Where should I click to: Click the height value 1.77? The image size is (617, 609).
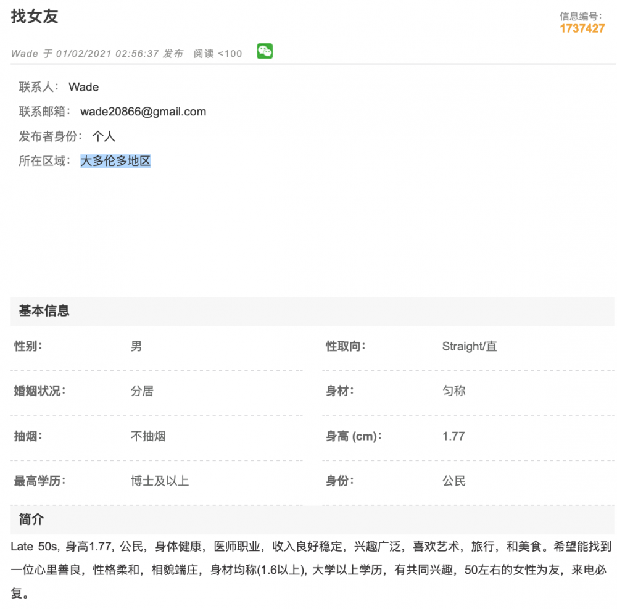[453, 436]
